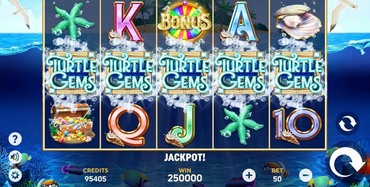Click the Turtle Gems wild in center reel
The width and height of the screenshot is (370, 187).
185,73
